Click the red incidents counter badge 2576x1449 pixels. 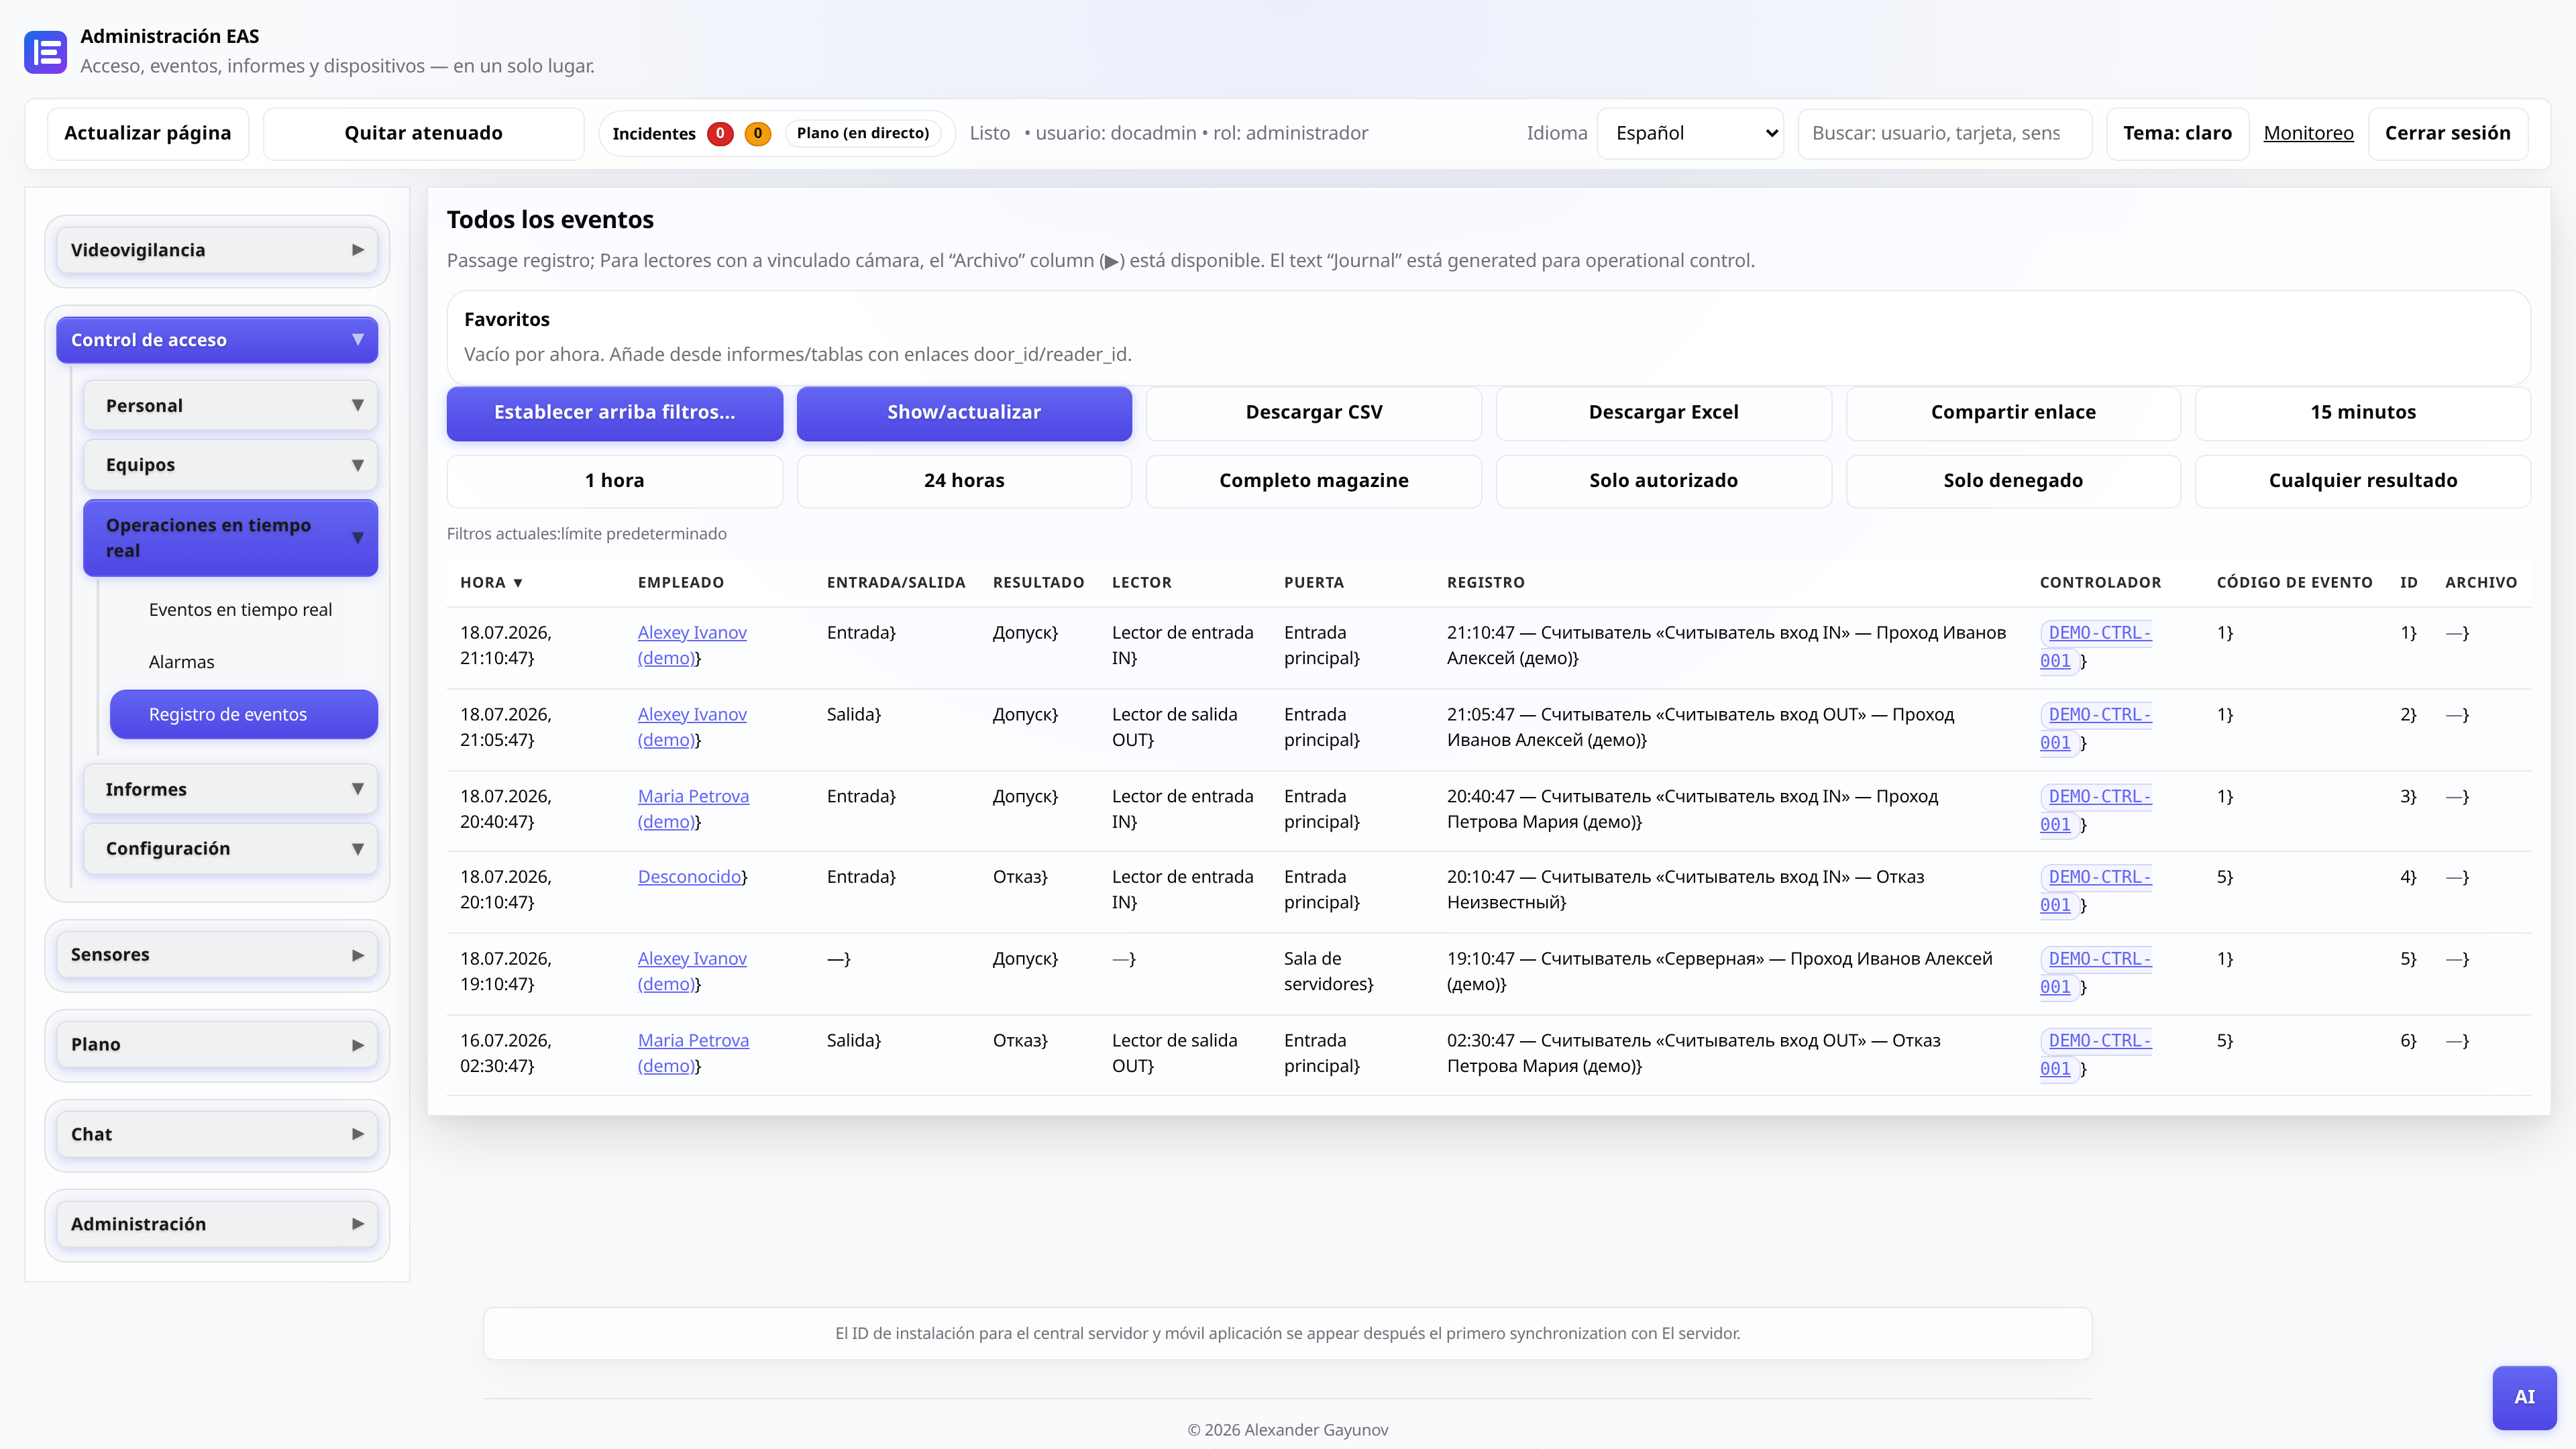click(720, 133)
